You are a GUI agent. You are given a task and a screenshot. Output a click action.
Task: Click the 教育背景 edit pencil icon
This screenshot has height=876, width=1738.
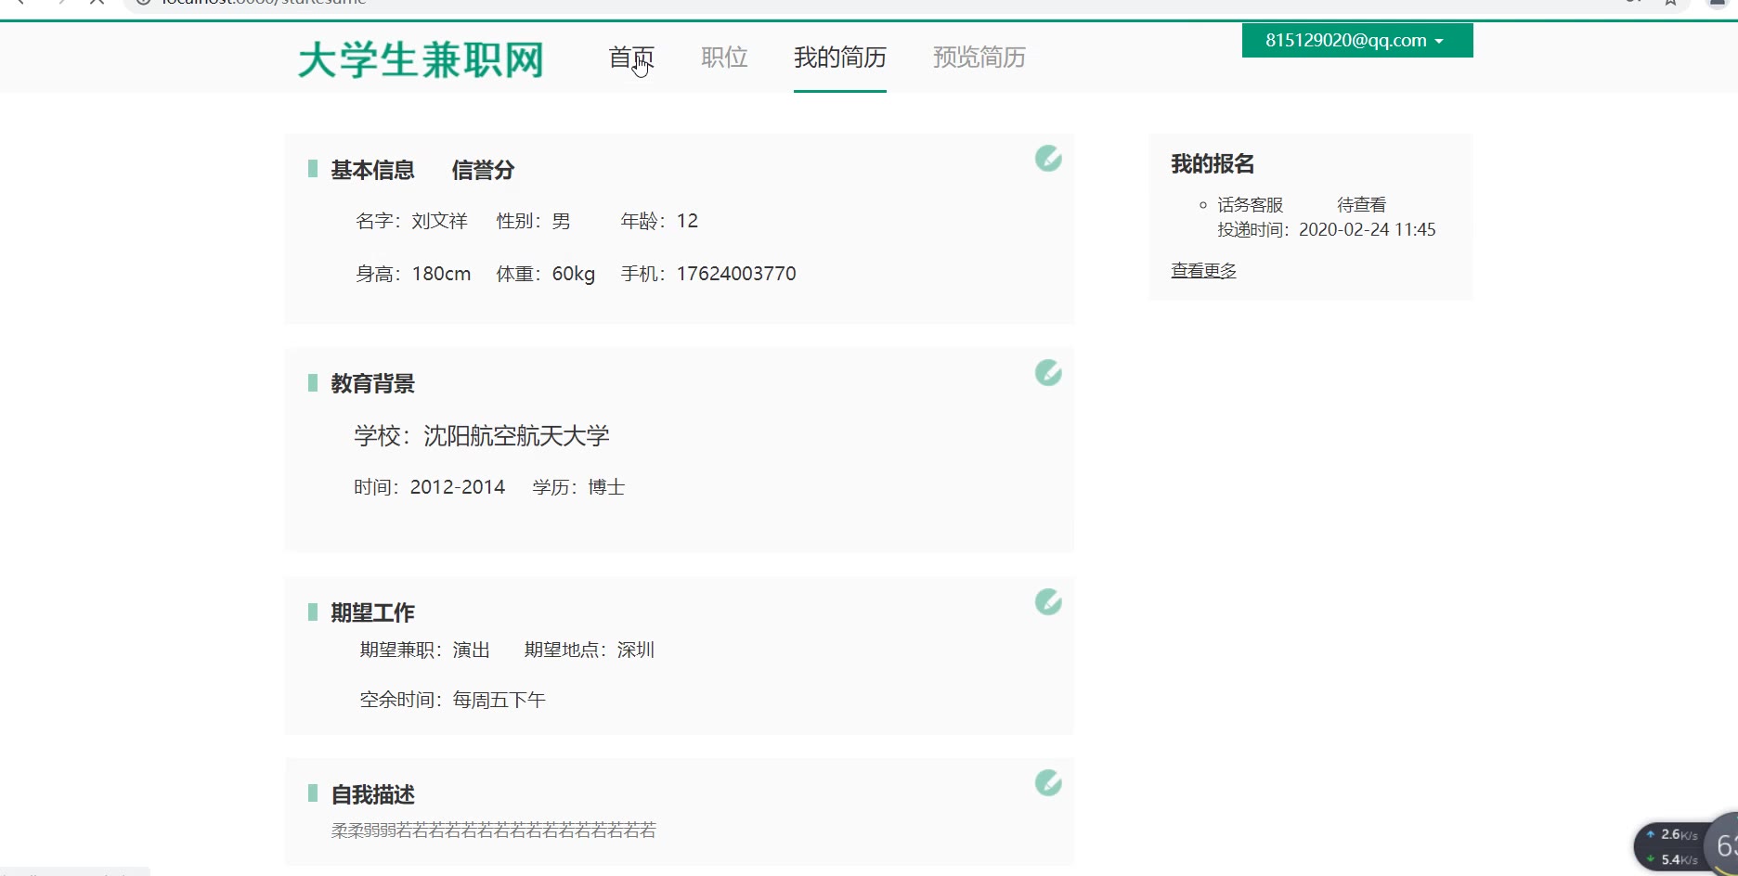1048,373
